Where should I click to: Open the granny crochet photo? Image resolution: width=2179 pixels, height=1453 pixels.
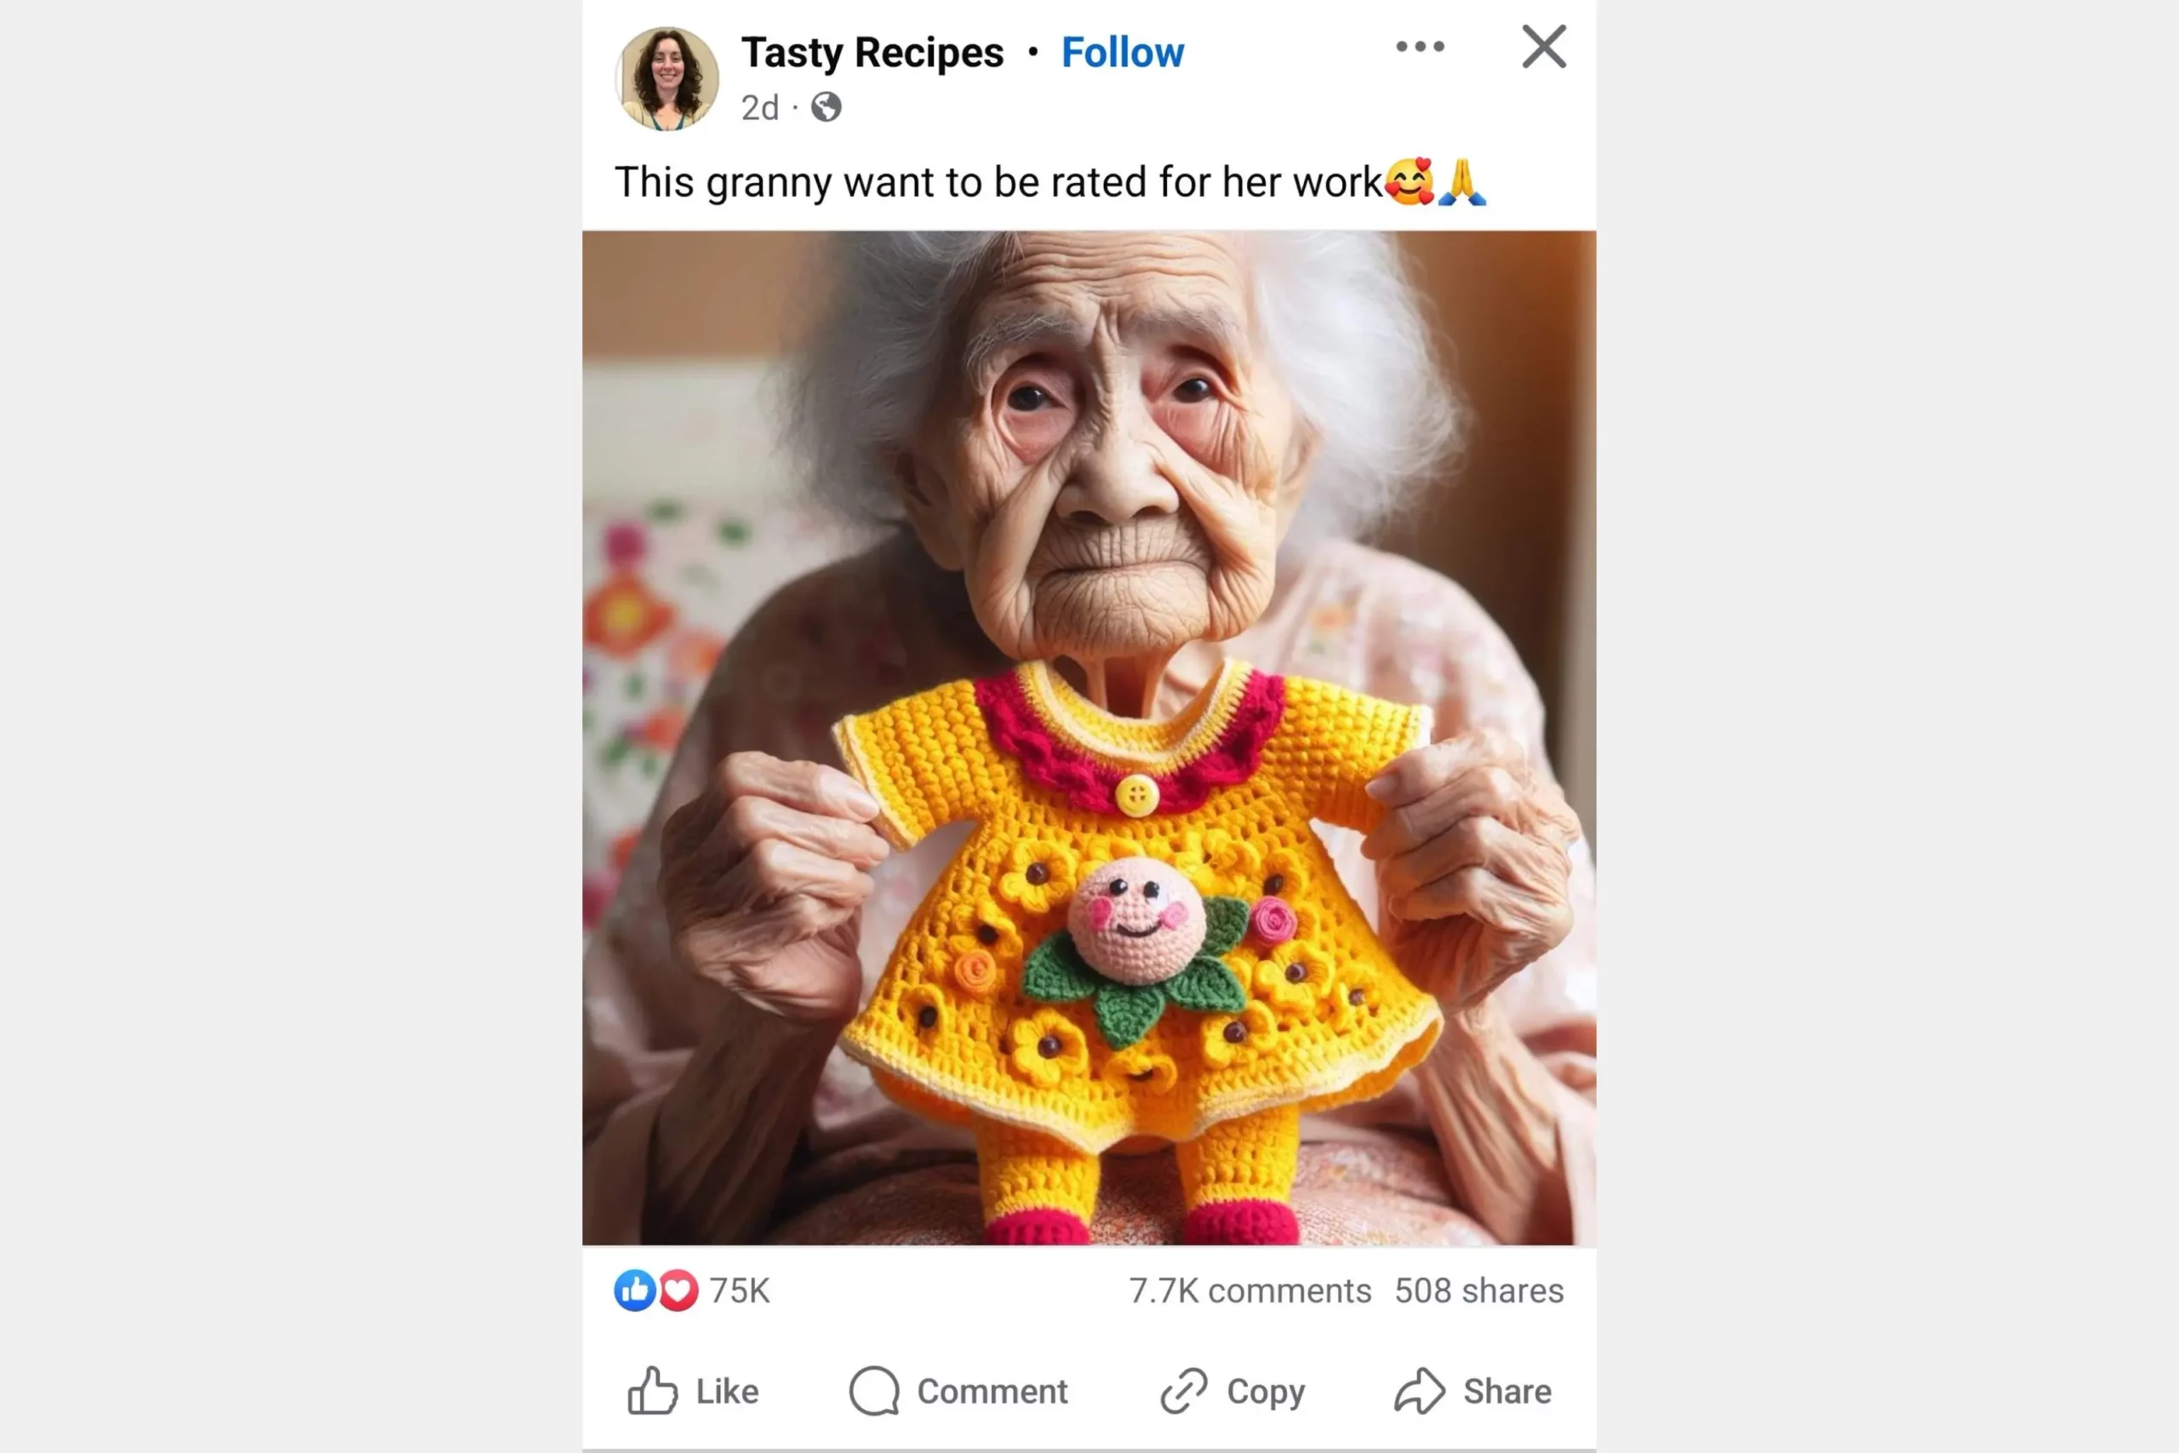(1089, 736)
